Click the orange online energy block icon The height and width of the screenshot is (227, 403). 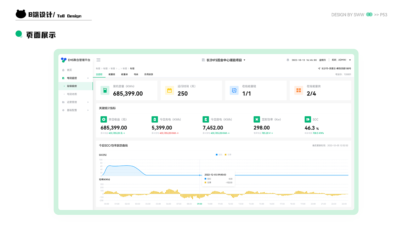pos(298,90)
